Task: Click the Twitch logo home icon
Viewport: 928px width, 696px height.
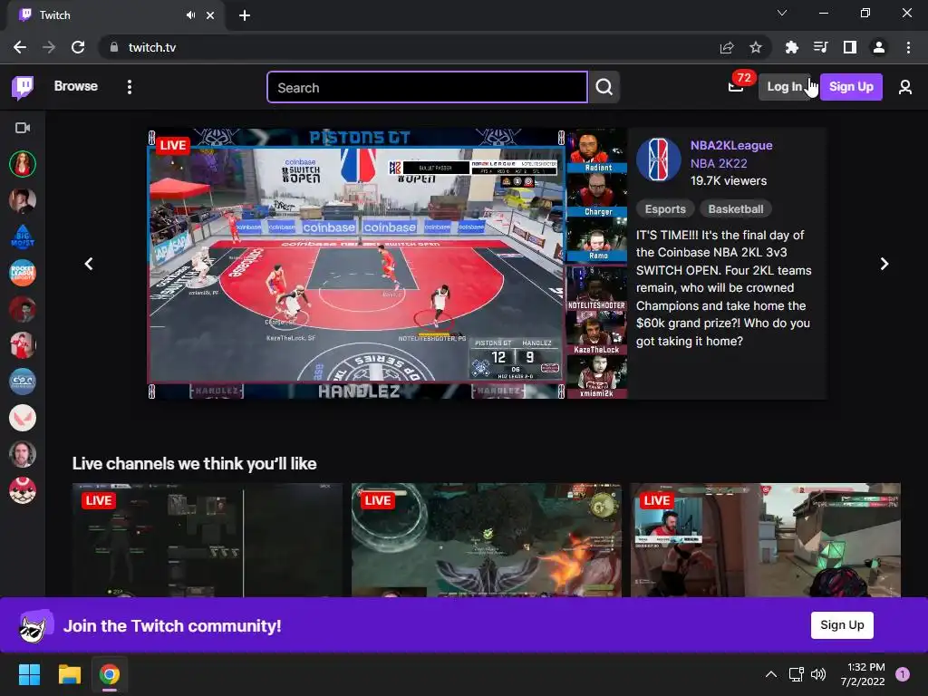Action: point(23,87)
